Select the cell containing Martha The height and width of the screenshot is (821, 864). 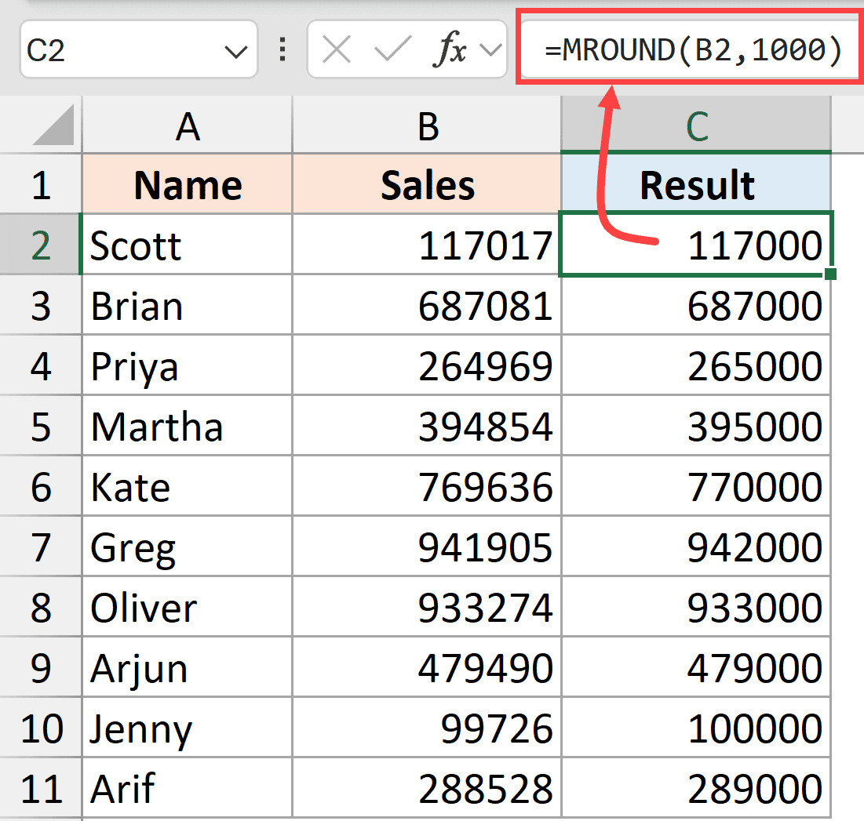click(188, 427)
